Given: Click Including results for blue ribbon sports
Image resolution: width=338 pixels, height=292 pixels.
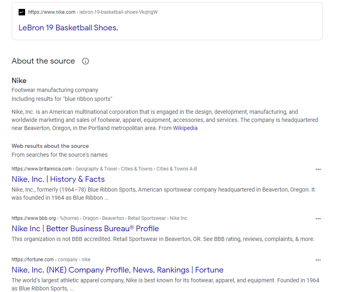Looking at the screenshot, I should click(62, 99).
